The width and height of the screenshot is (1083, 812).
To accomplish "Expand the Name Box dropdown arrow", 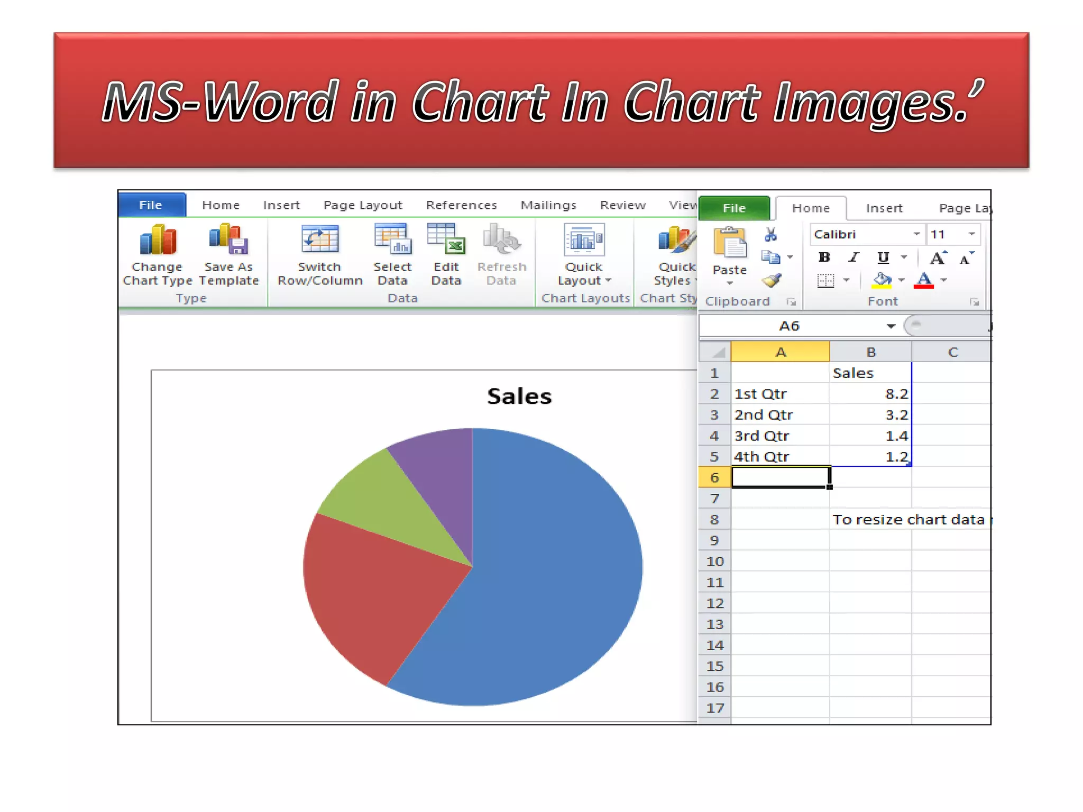I will [x=891, y=326].
